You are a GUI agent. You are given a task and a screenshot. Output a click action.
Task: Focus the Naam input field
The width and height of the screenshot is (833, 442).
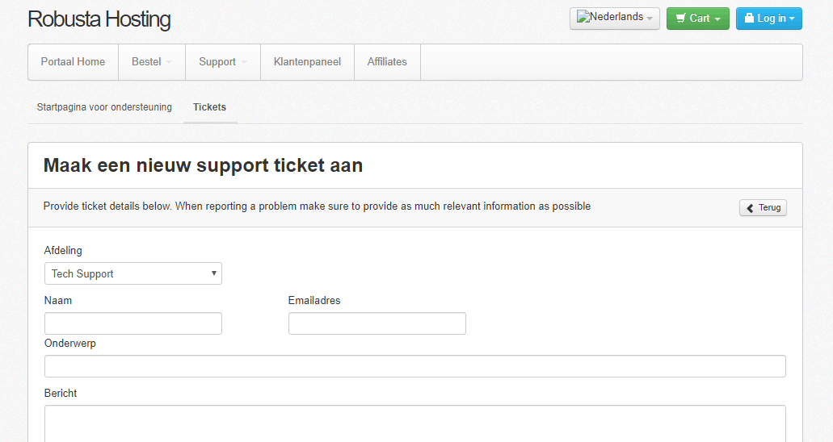click(133, 323)
